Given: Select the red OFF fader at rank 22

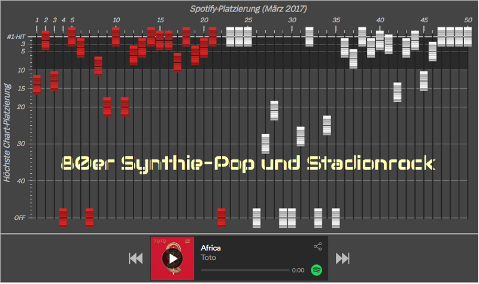Looking at the screenshot, I should pyautogui.click(x=222, y=218).
